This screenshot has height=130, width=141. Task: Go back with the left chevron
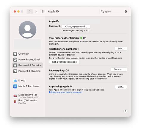point(30,12)
